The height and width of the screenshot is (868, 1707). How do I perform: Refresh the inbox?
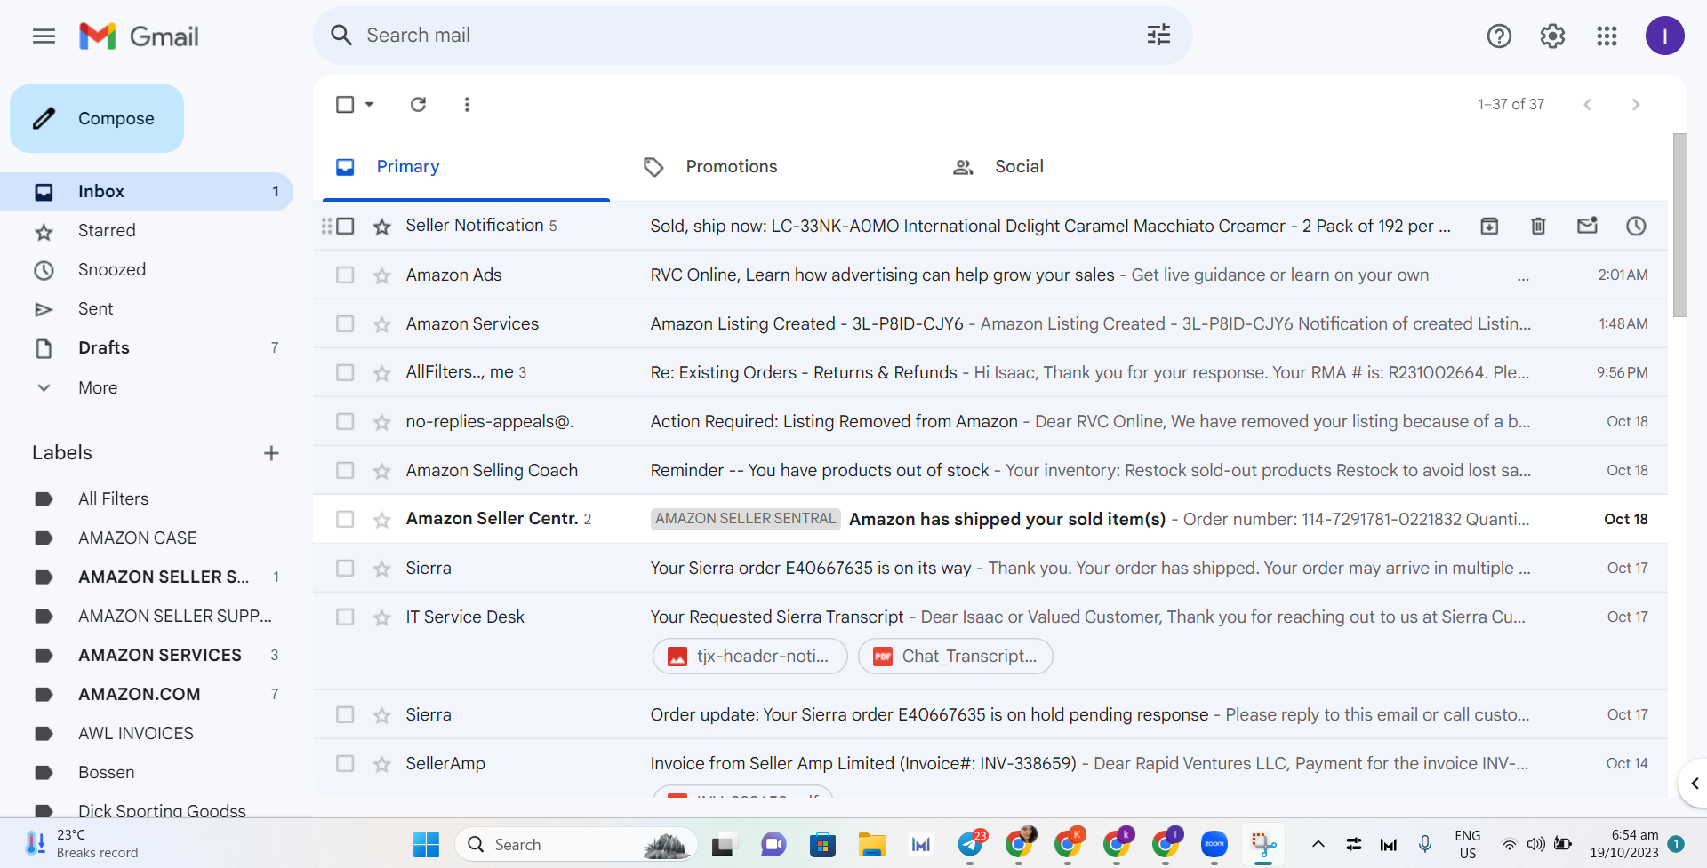click(418, 104)
